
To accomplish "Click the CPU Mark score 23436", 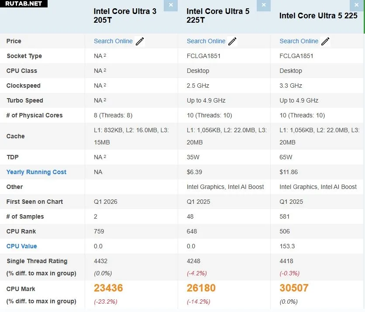I will (x=108, y=288).
